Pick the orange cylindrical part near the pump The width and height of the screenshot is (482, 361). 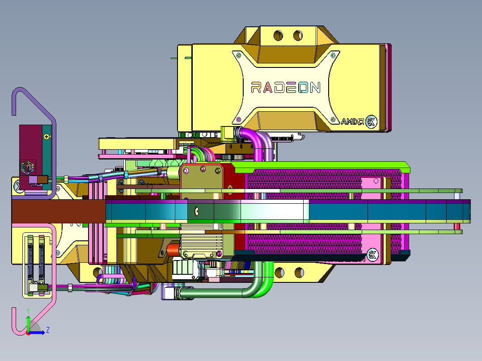pos(173,249)
